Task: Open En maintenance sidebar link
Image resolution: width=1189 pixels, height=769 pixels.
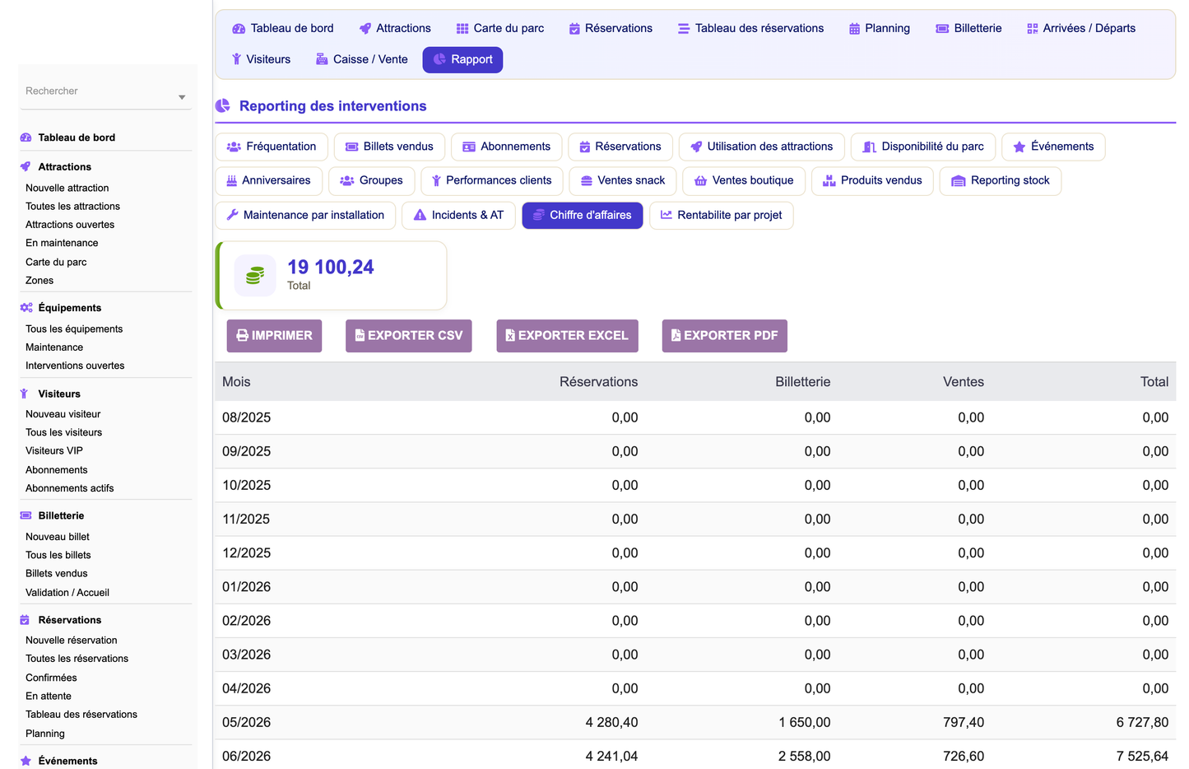Action: [x=62, y=243]
